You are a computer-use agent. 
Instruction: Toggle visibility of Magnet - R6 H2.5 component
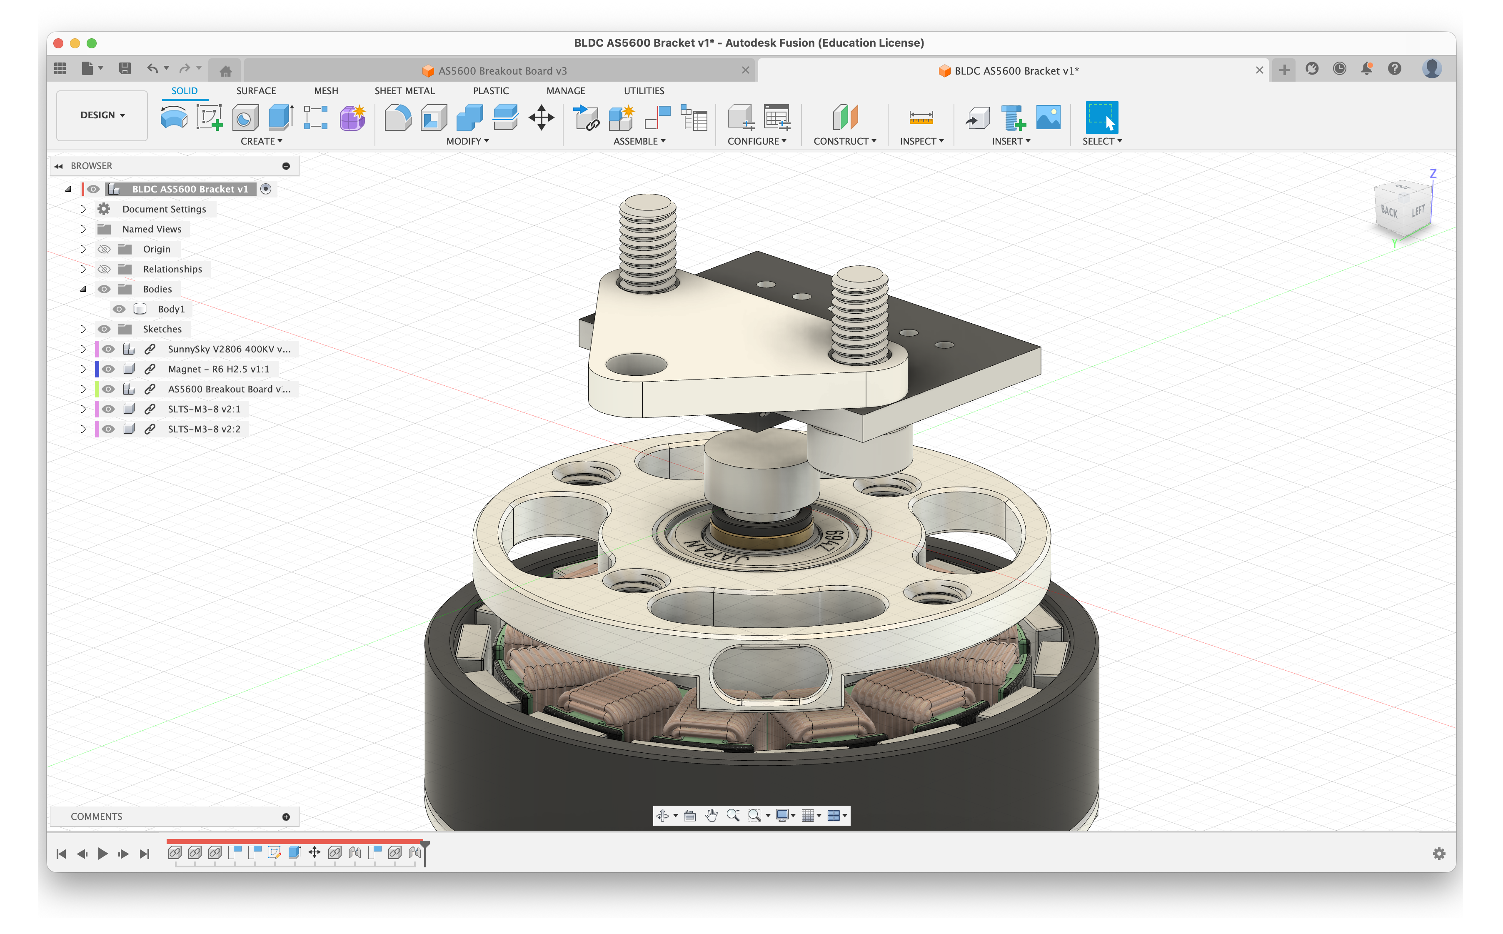click(x=109, y=369)
